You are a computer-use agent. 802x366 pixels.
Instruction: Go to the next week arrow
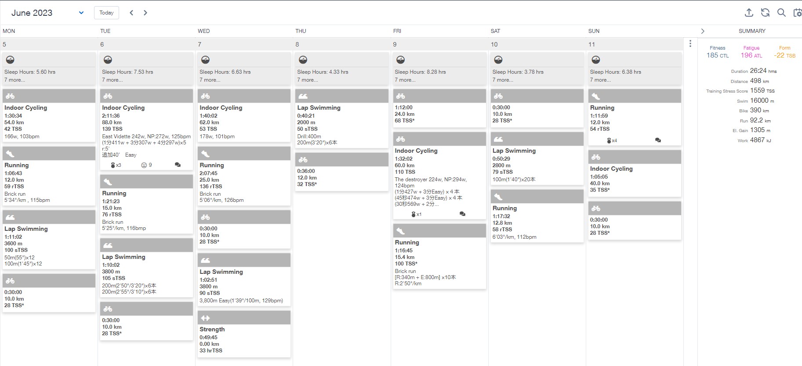tap(145, 13)
